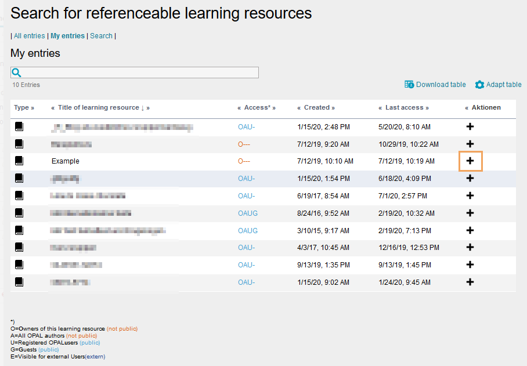Sort table by Access column header

point(257,107)
